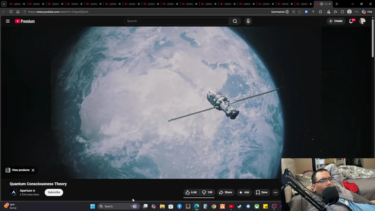Open the split screen icon in address bar

[x=294, y=12]
